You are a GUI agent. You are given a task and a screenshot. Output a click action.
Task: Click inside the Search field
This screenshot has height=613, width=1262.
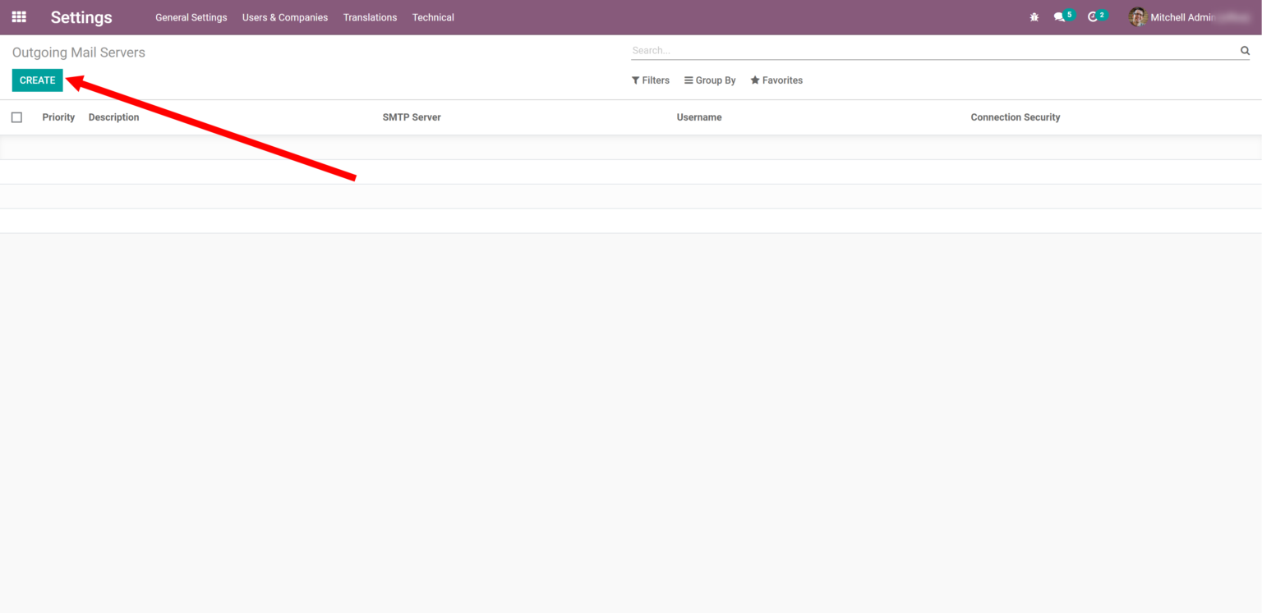pyautogui.click(x=904, y=50)
